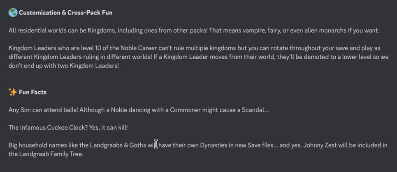397x172 pixels.
Task: Click the globe emoji before Customization heading
Action: coord(13,12)
